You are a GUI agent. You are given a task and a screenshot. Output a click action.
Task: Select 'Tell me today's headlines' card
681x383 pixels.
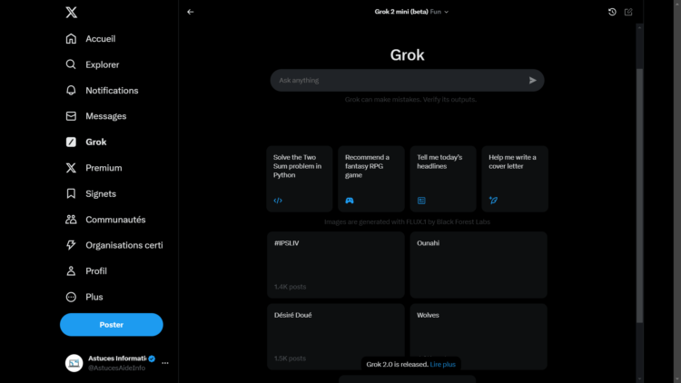443,179
